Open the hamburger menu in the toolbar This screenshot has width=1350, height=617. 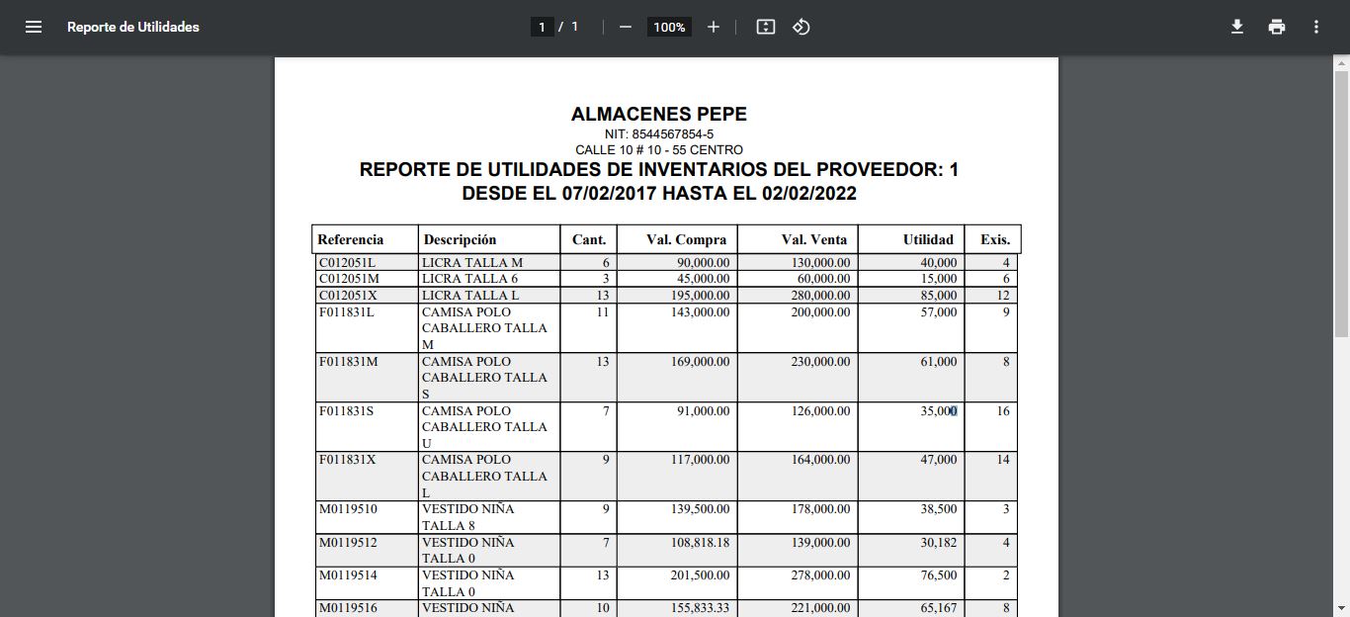(33, 27)
